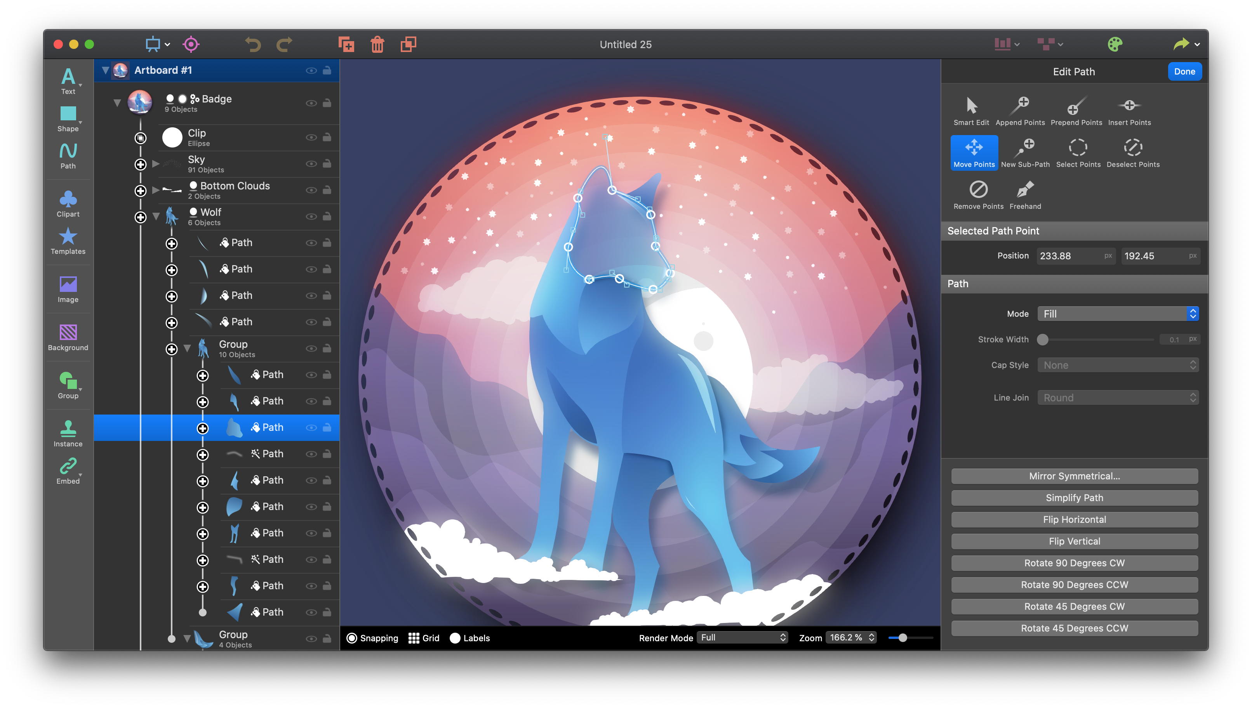Viewport: 1252px width, 708px height.
Task: Click the pink target icon in toolbar
Action: (x=191, y=44)
